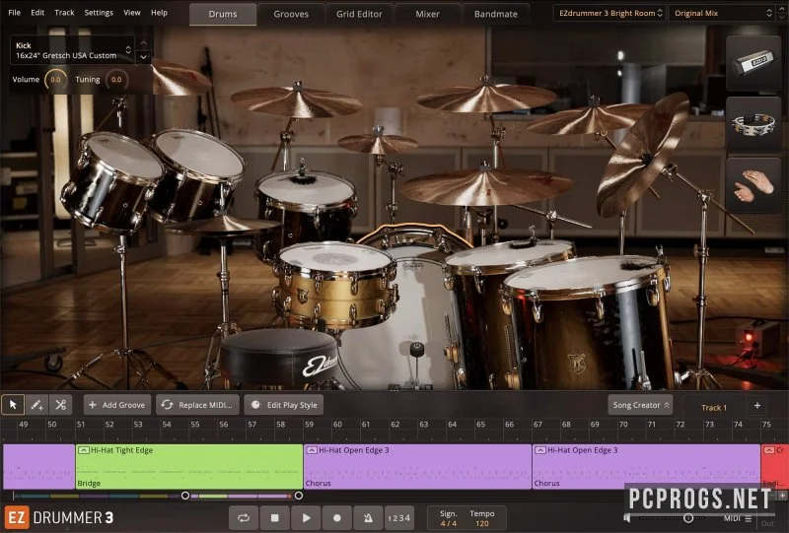This screenshot has width=789, height=533.
Task: Select the scissors cut tool
Action: coord(61,405)
